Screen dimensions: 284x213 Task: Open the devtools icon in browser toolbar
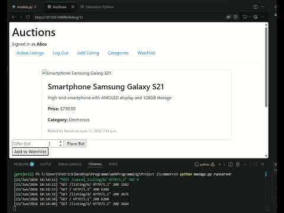pyautogui.click(x=245, y=17)
